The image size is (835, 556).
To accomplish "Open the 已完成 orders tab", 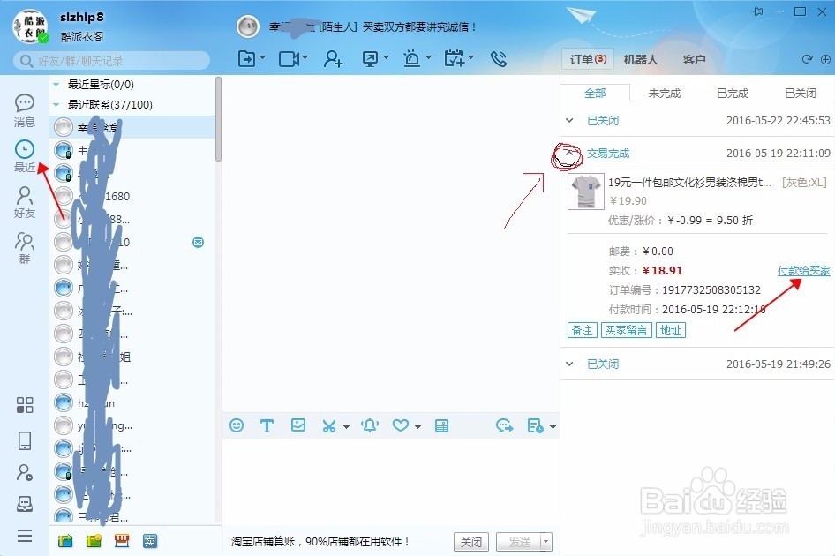I will pos(732,92).
